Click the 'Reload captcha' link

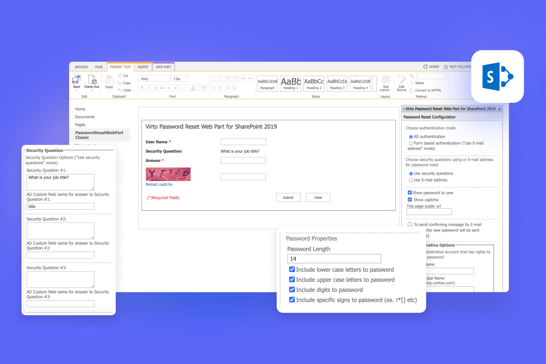click(x=159, y=184)
